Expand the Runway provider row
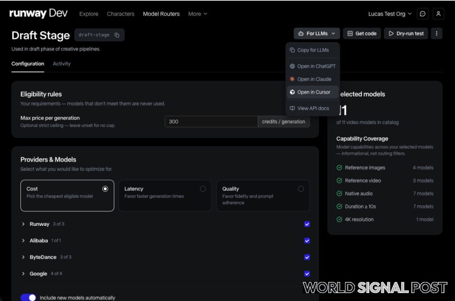 (23, 224)
